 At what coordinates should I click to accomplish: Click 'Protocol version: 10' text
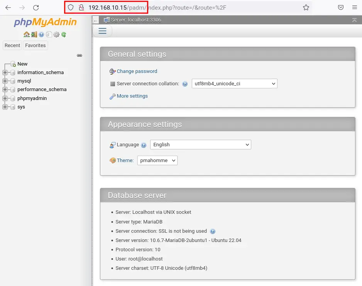138,250
